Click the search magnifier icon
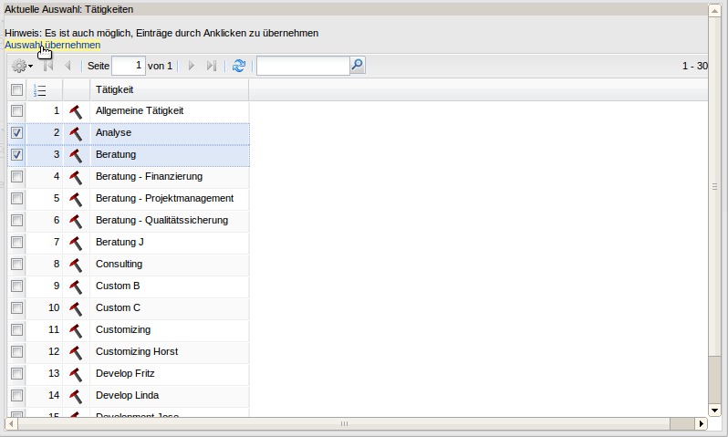This screenshot has height=437, width=728. tap(358, 66)
